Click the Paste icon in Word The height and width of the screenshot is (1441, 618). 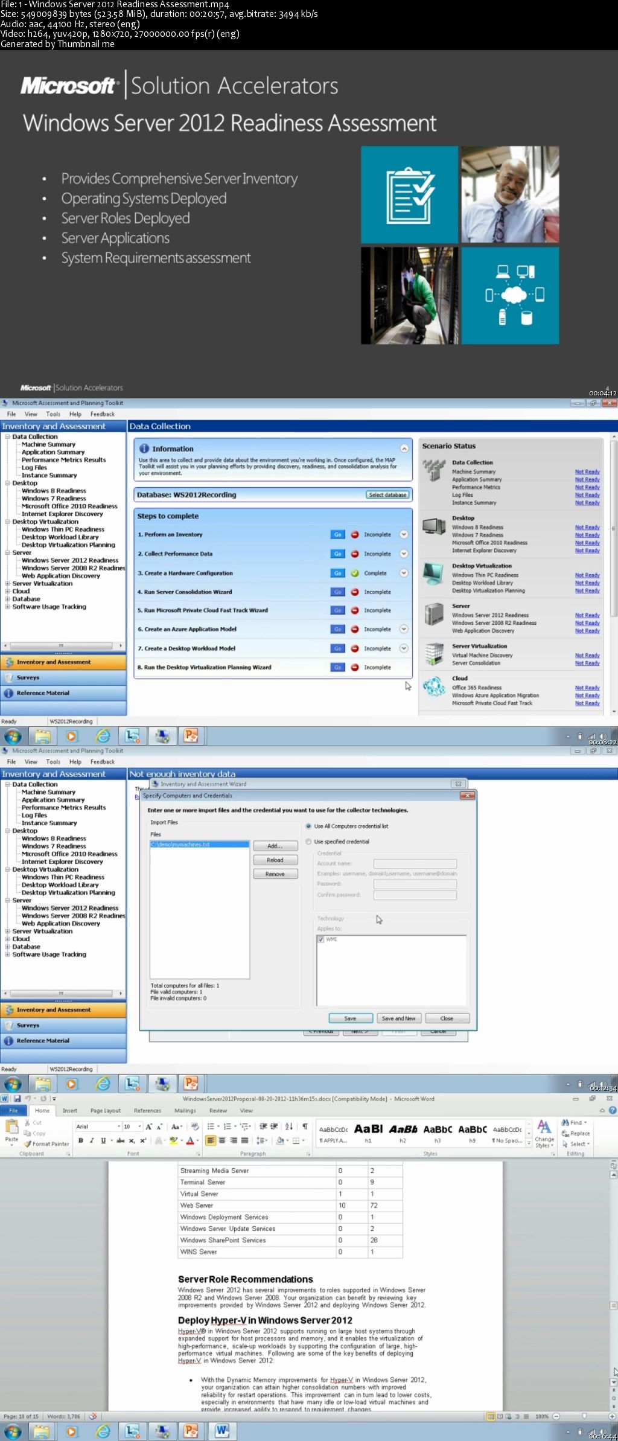coord(11,1127)
